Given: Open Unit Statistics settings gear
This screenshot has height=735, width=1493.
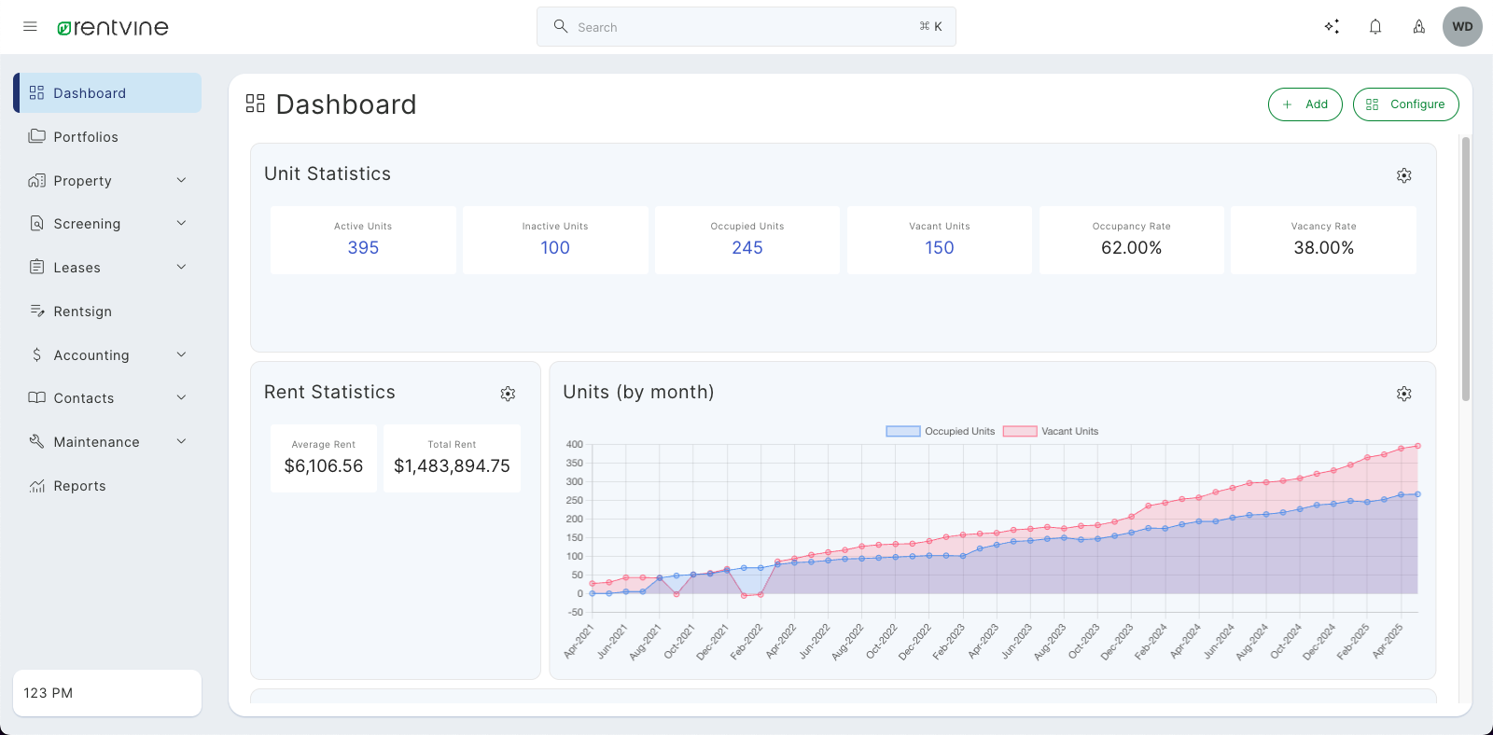Looking at the screenshot, I should [x=1403, y=175].
